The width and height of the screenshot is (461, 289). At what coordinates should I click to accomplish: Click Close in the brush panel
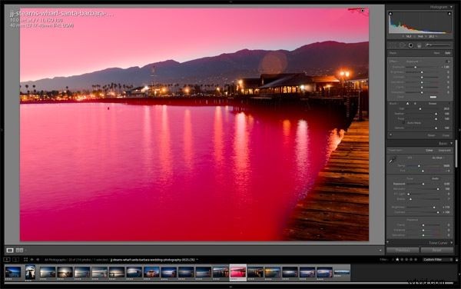coord(446,135)
